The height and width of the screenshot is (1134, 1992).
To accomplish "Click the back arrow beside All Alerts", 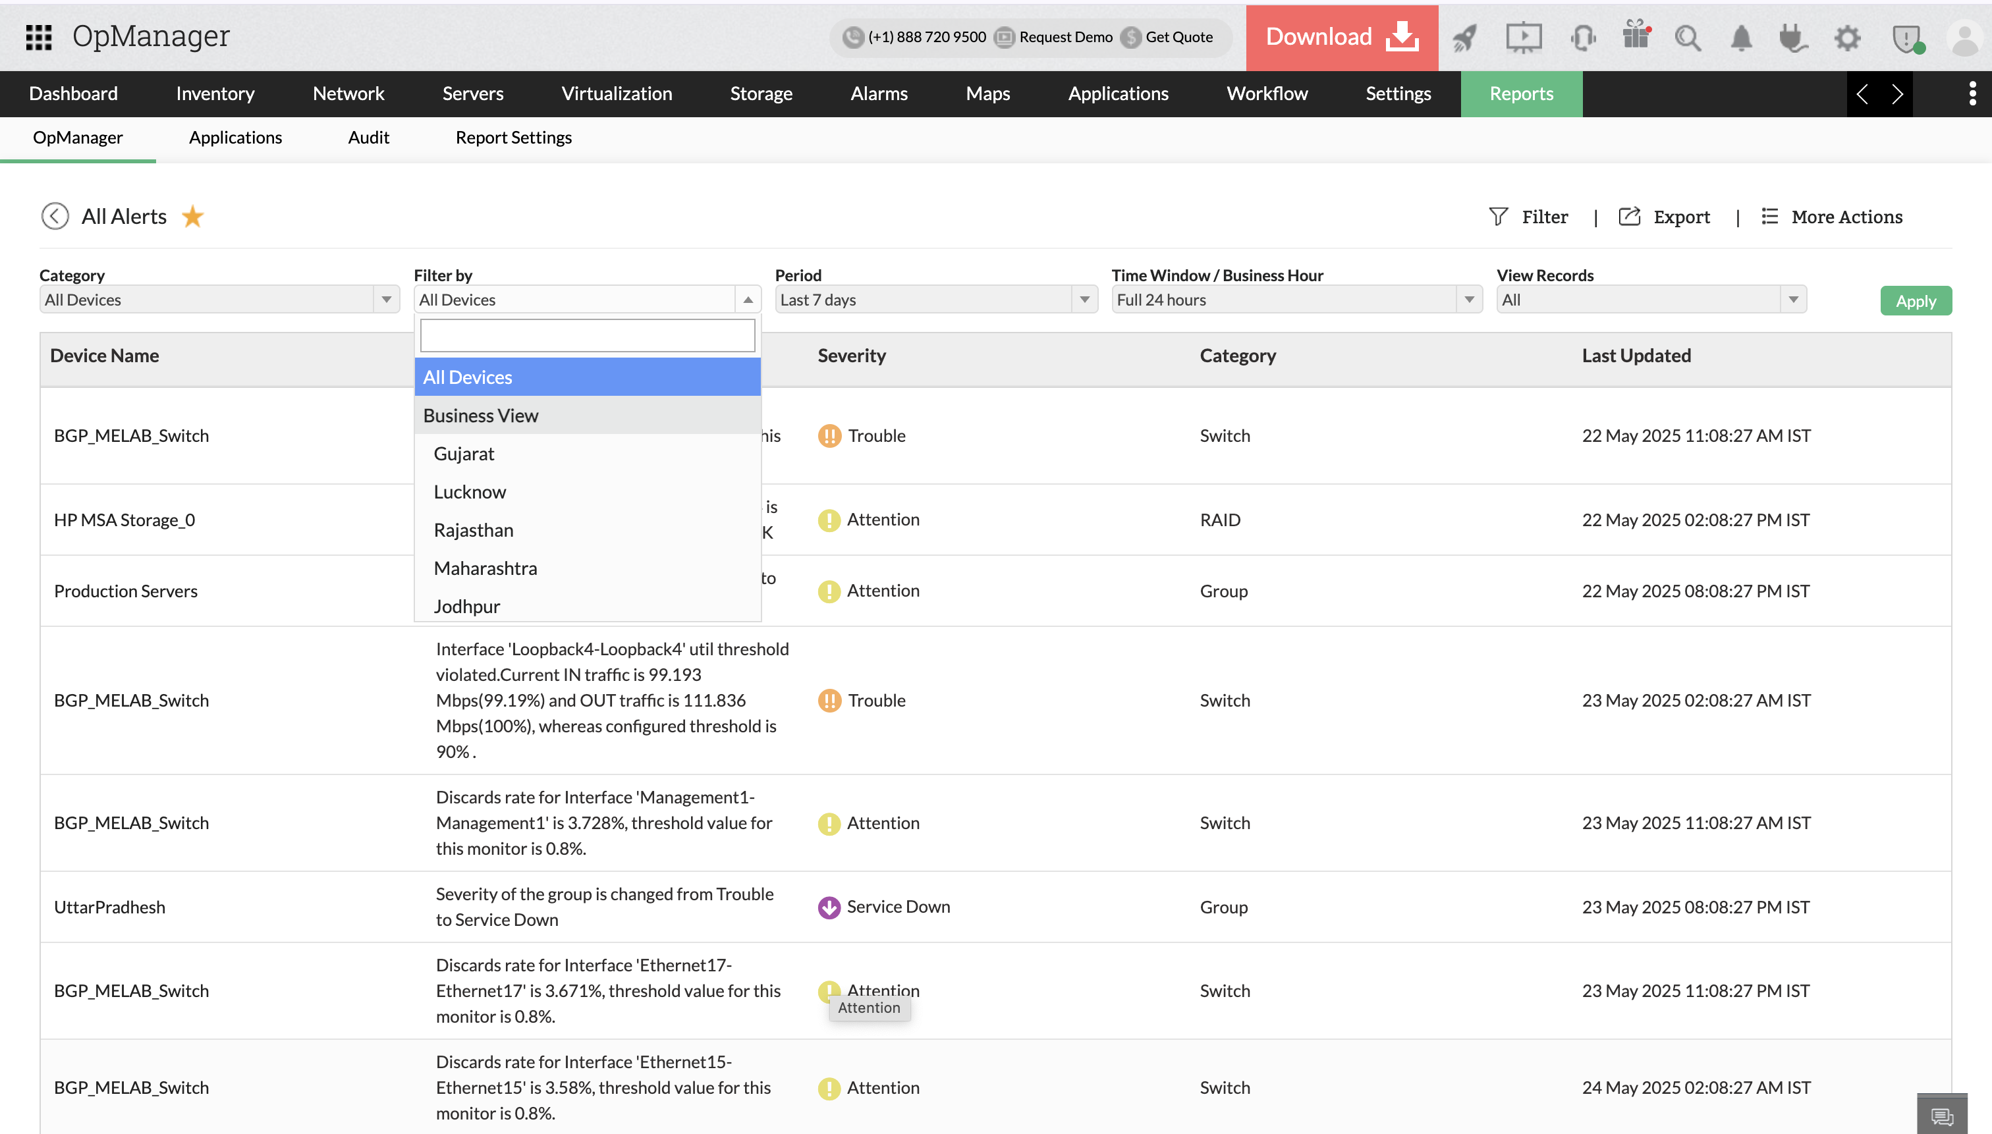I will tap(55, 217).
